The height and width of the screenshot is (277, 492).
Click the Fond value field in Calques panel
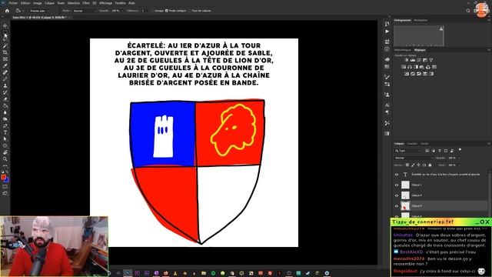tap(451, 165)
